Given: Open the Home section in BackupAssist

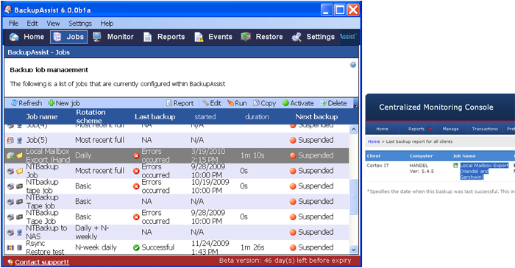Looking at the screenshot, I should (27, 37).
